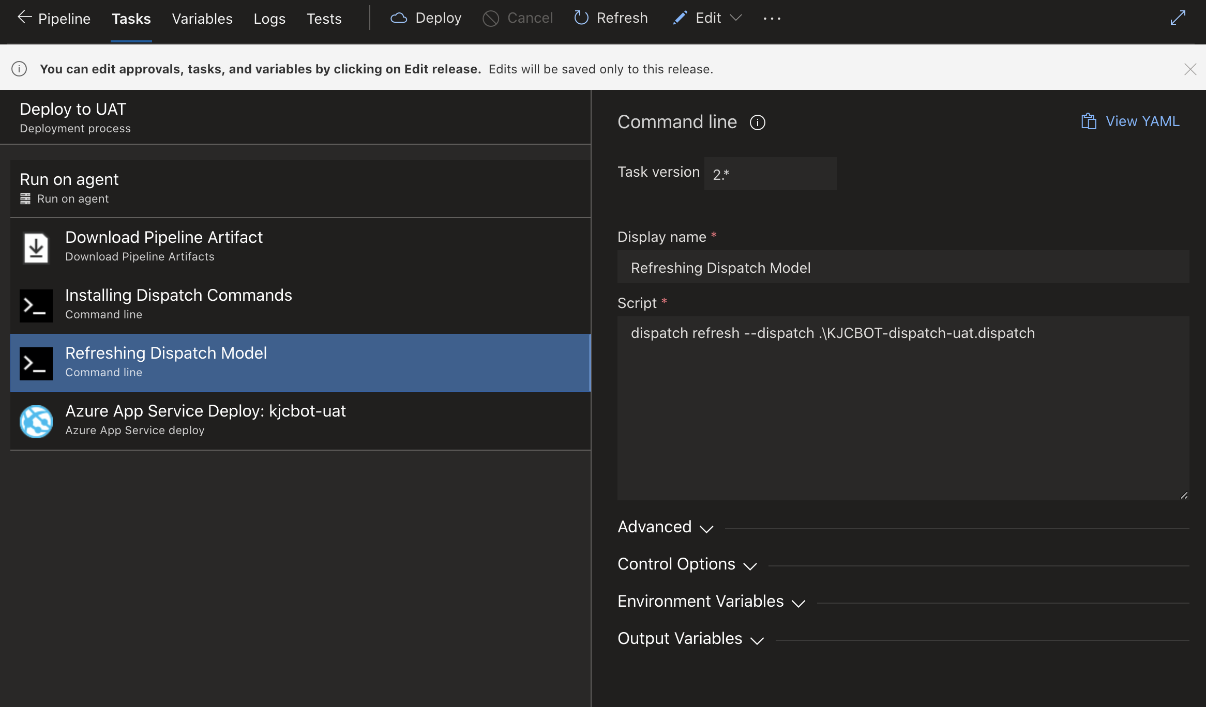Expand the Advanced section

[x=666, y=527]
